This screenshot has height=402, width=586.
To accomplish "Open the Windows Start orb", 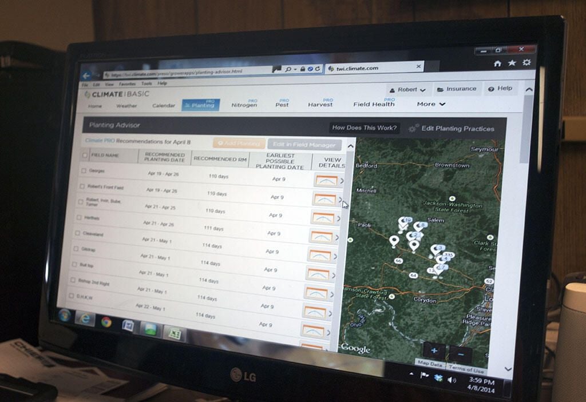I will (x=65, y=316).
